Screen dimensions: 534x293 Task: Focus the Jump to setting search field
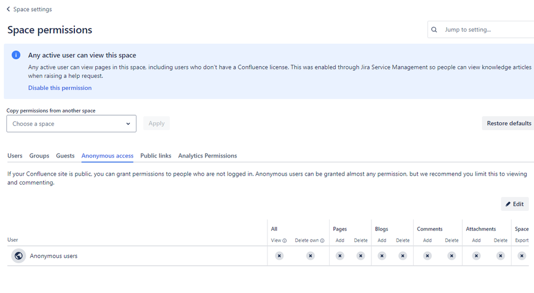[481, 29]
